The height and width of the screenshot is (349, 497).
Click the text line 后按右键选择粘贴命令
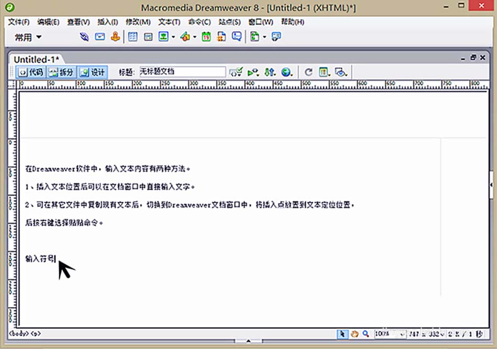point(64,223)
